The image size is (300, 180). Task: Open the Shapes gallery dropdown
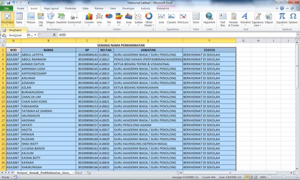51,18
